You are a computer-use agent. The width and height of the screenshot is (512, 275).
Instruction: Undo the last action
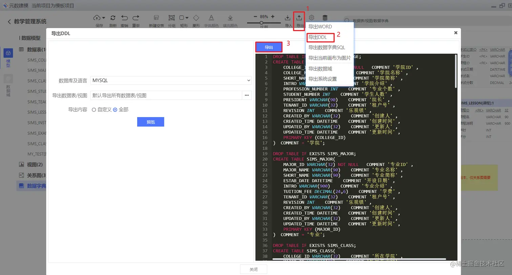click(x=125, y=18)
